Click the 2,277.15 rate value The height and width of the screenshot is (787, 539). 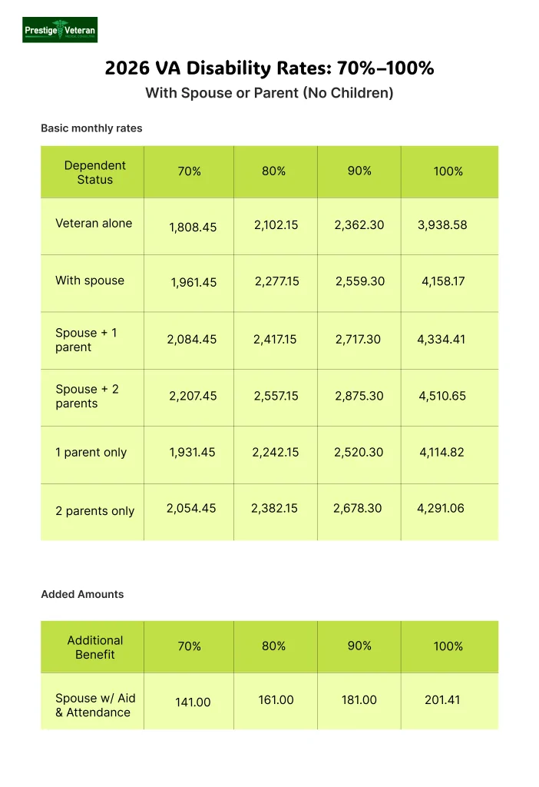pos(277,281)
